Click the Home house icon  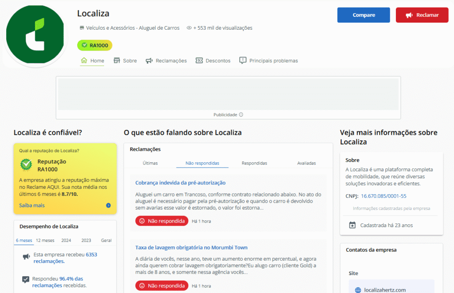pyautogui.click(x=84, y=60)
